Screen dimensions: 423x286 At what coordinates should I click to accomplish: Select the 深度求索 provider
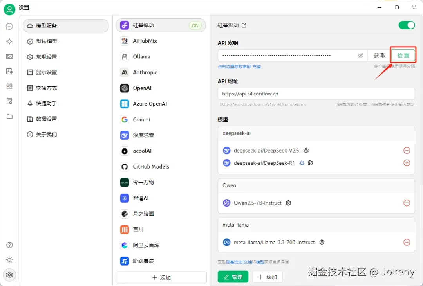(161, 135)
